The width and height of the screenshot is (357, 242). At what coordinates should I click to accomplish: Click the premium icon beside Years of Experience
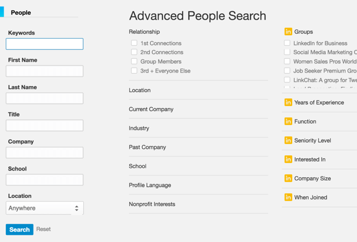[x=288, y=102]
